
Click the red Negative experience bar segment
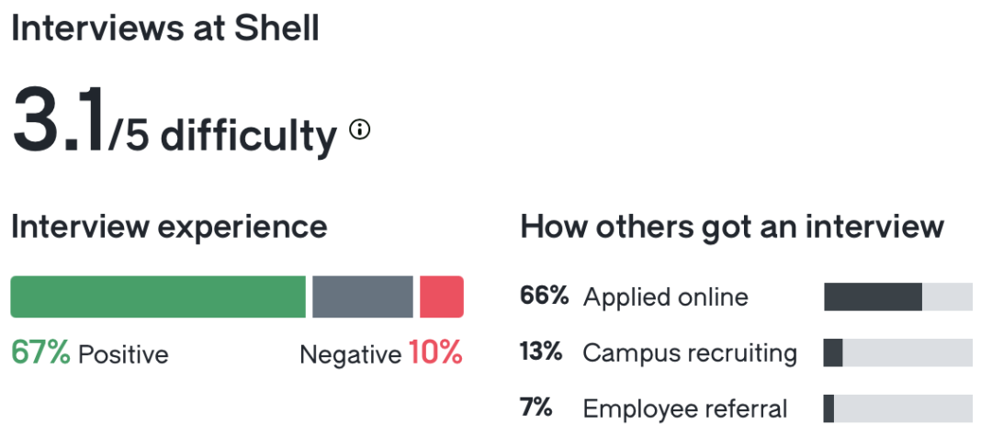(x=442, y=297)
